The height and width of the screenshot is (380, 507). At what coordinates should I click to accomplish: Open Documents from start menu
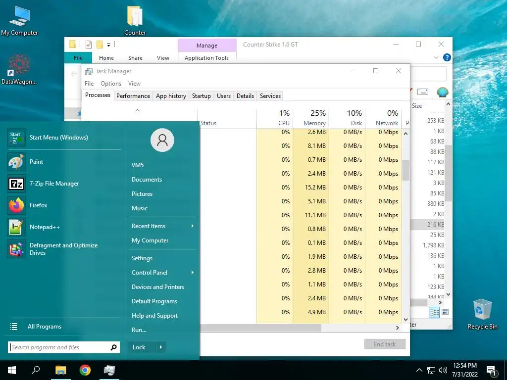coord(147,180)
